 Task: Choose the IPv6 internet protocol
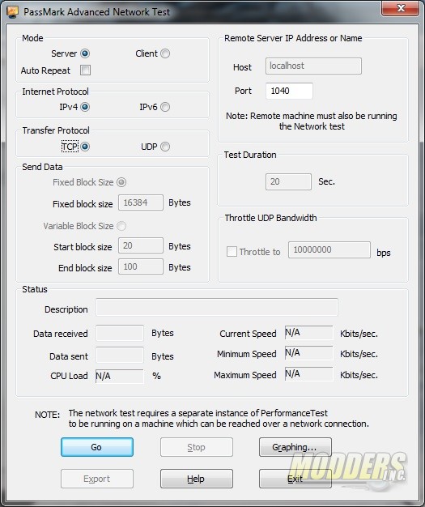(x=165, y=107)
